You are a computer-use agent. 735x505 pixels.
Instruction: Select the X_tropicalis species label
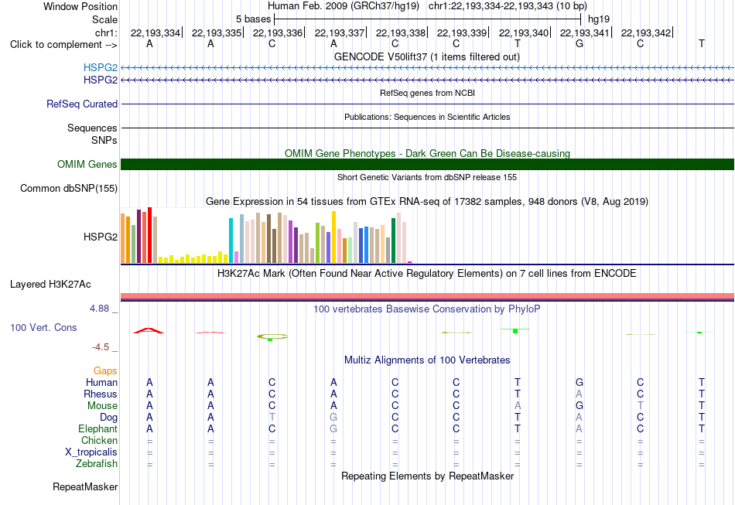91,452
